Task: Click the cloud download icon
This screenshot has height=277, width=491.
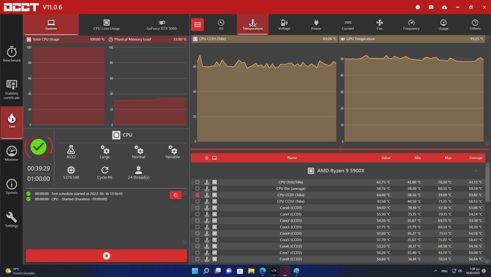Action: click(445, 7)
